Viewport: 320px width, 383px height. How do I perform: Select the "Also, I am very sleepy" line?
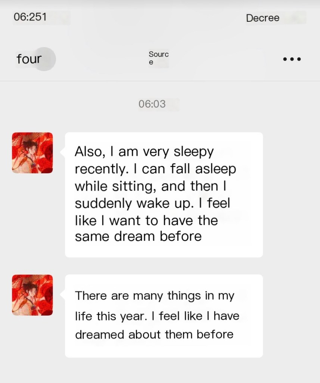coord(144,152)
